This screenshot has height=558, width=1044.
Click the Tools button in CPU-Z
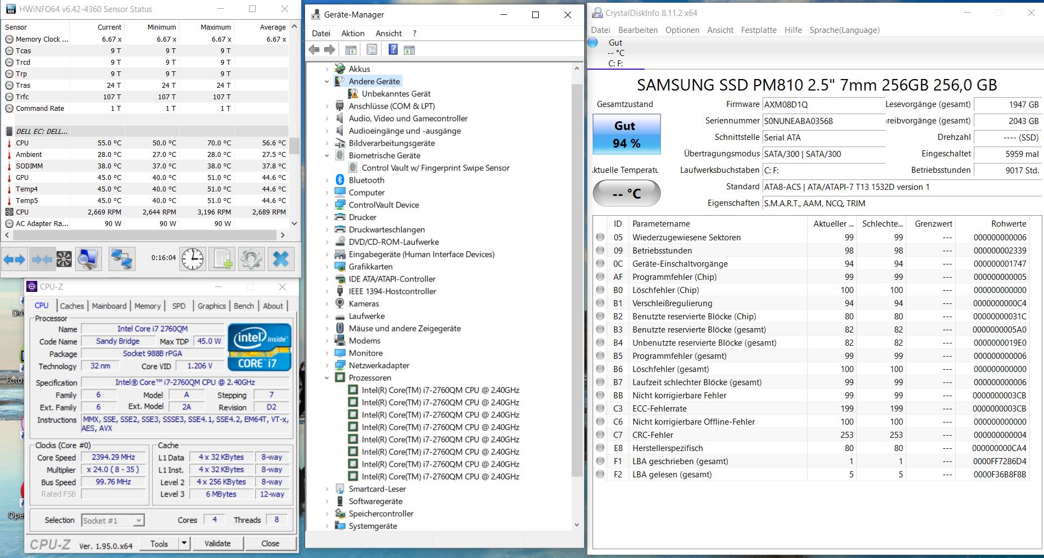[x=159, y=544]
